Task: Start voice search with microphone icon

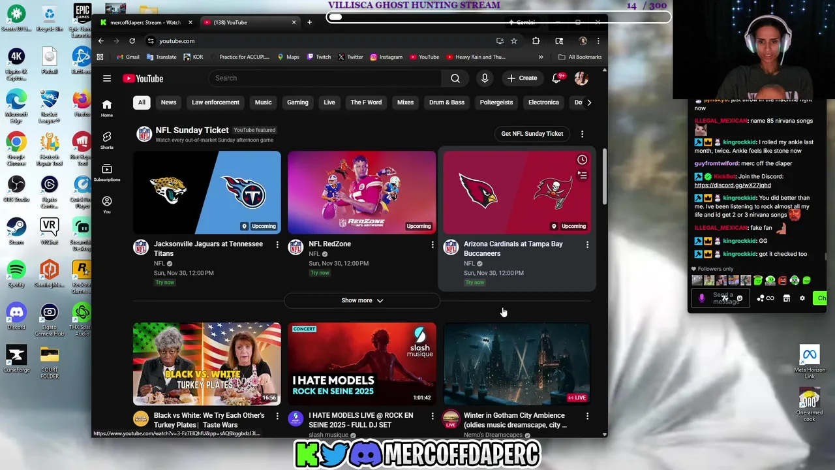Action: 485,78
